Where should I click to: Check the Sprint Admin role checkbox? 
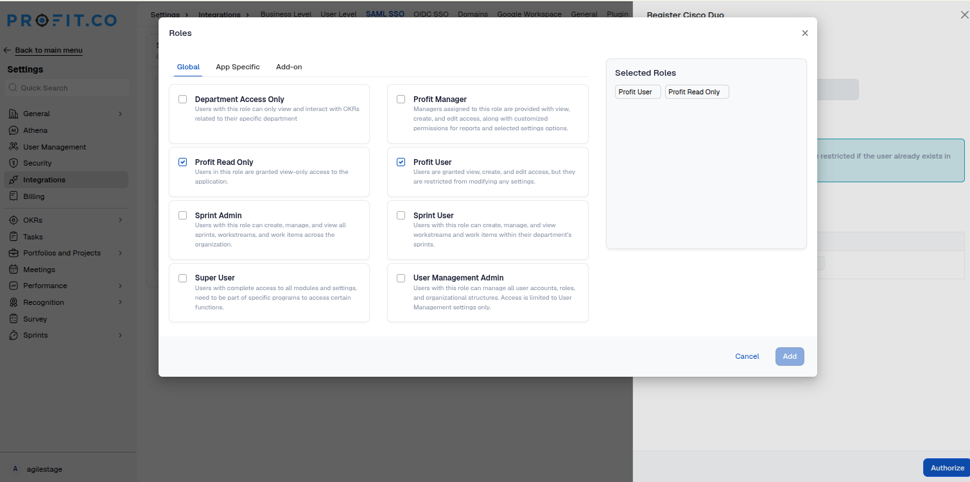pos(183,216)
